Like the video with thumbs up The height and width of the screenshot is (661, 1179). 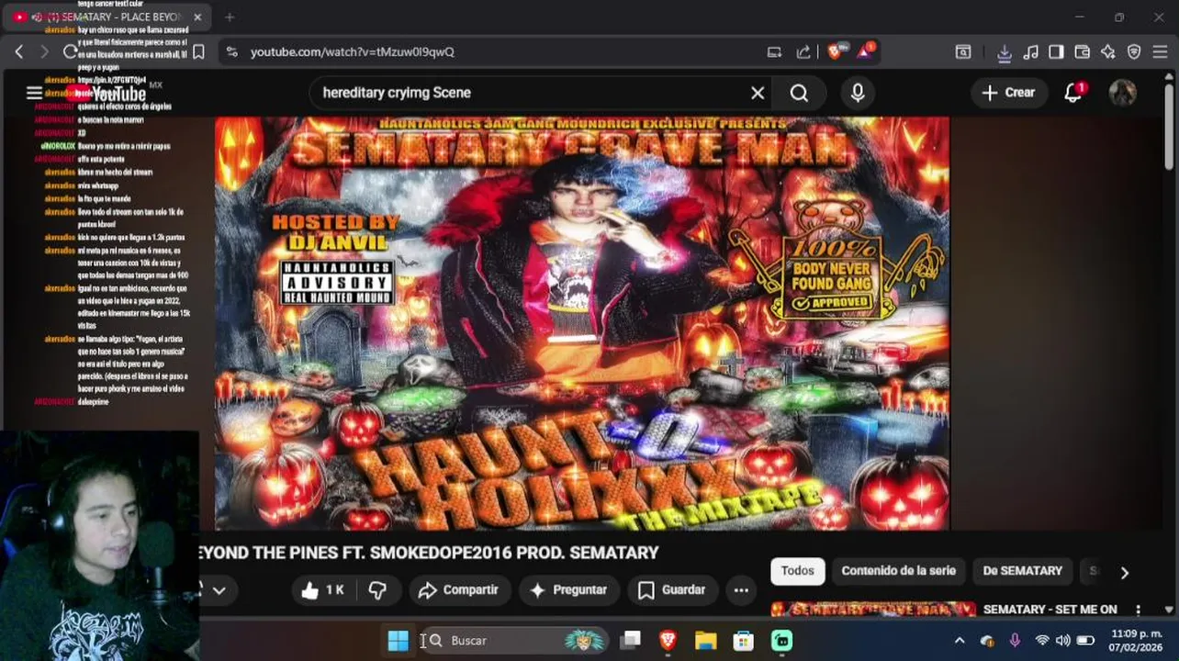[x=322, y=590]
